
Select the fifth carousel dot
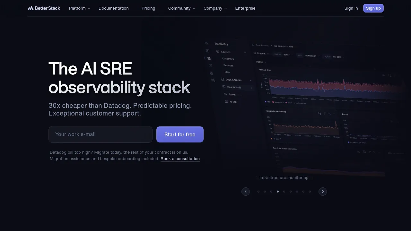click(x=284, y=192)
